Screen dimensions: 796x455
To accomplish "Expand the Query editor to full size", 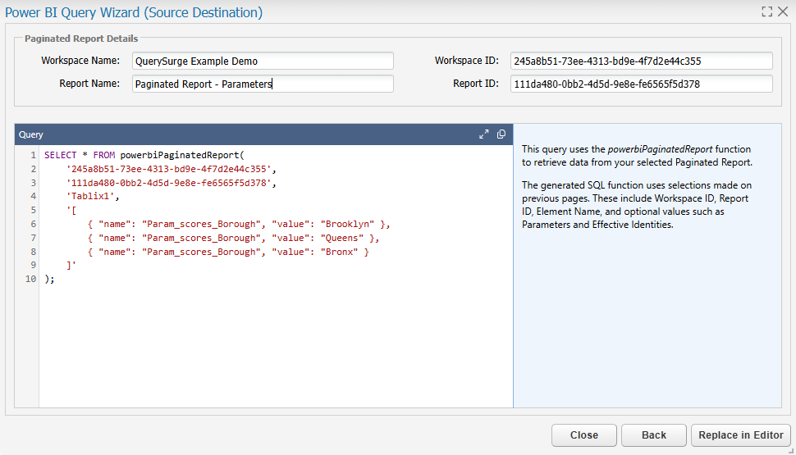I will tap(484, 134).
